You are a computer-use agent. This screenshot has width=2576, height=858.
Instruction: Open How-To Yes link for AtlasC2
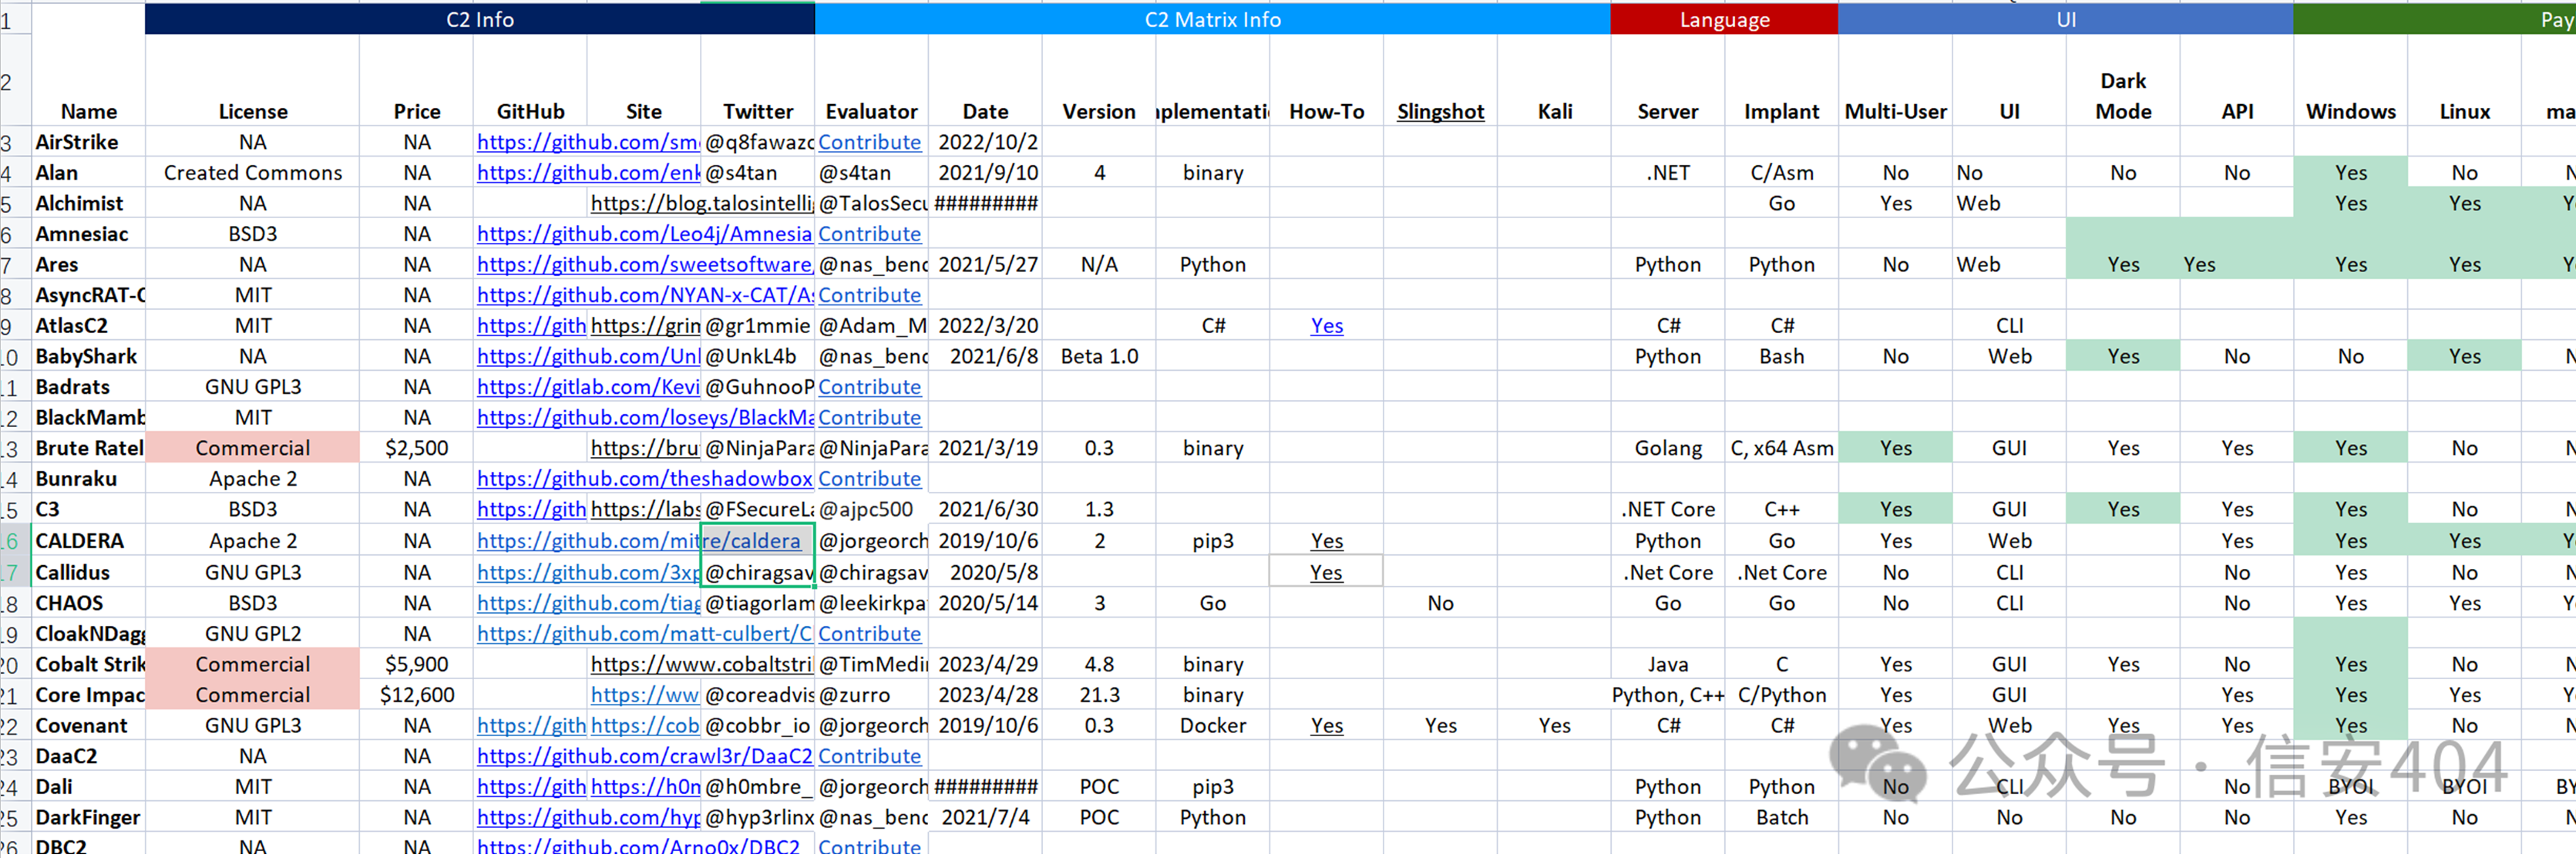pyautogui.click(x=1326, y=326)
